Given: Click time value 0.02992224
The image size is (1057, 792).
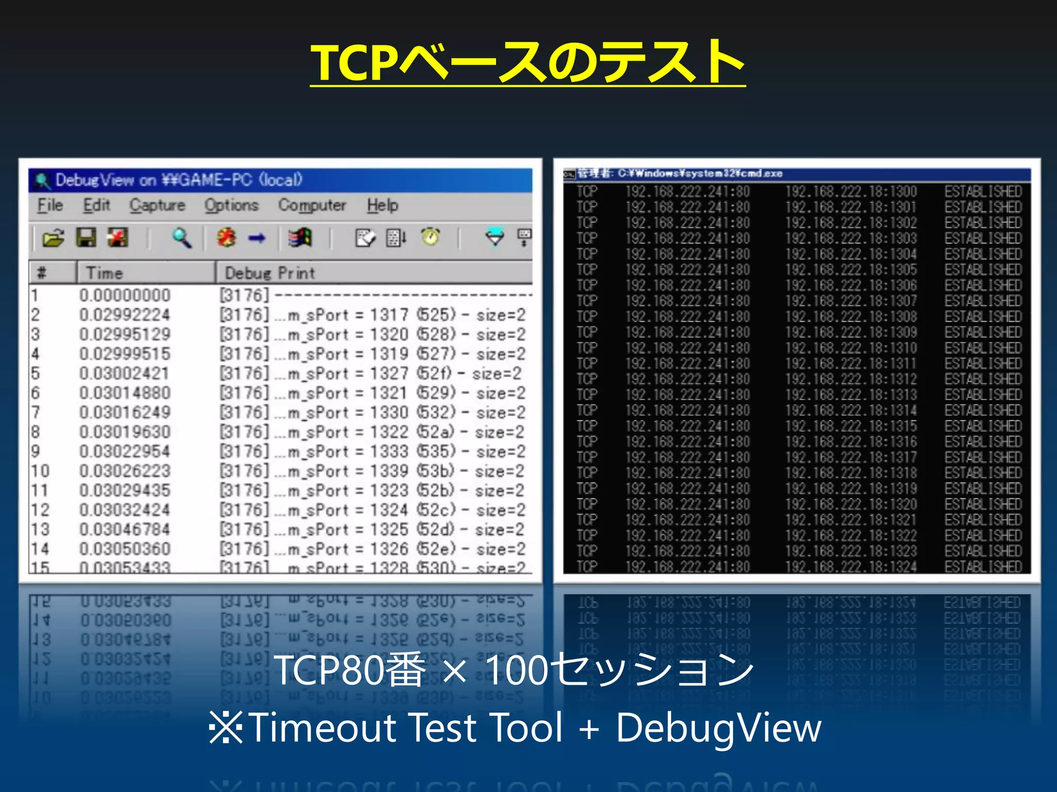Looking at the screenshot, I should (124, 315).
